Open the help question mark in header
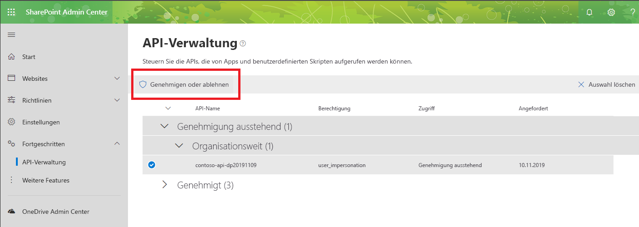 [x=633, y=12]
